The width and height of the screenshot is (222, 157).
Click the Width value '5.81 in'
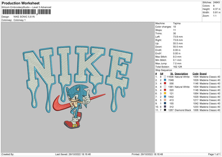pos(216,13)
